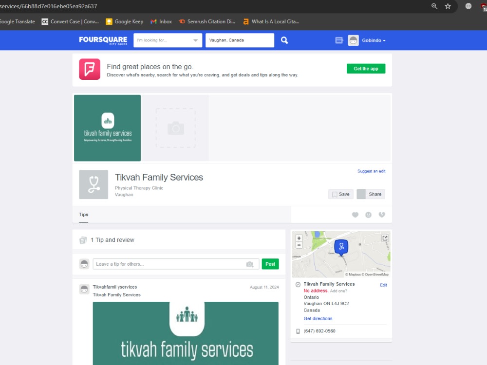Open the Semrush Citation bookmark
The width and height of the screenshot is (487, 365).
pos(207,21)
